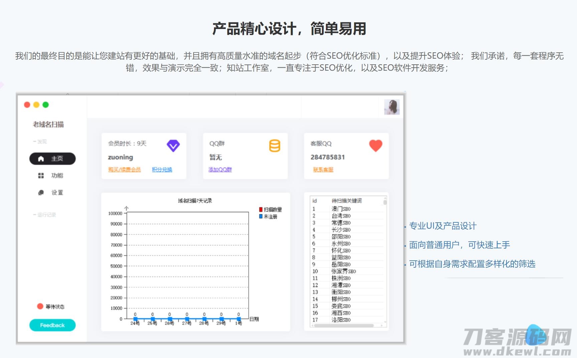Screen dimensions: 577x358
Task: Click the 24号 data point on chart
Action: [x=135, y=319]
